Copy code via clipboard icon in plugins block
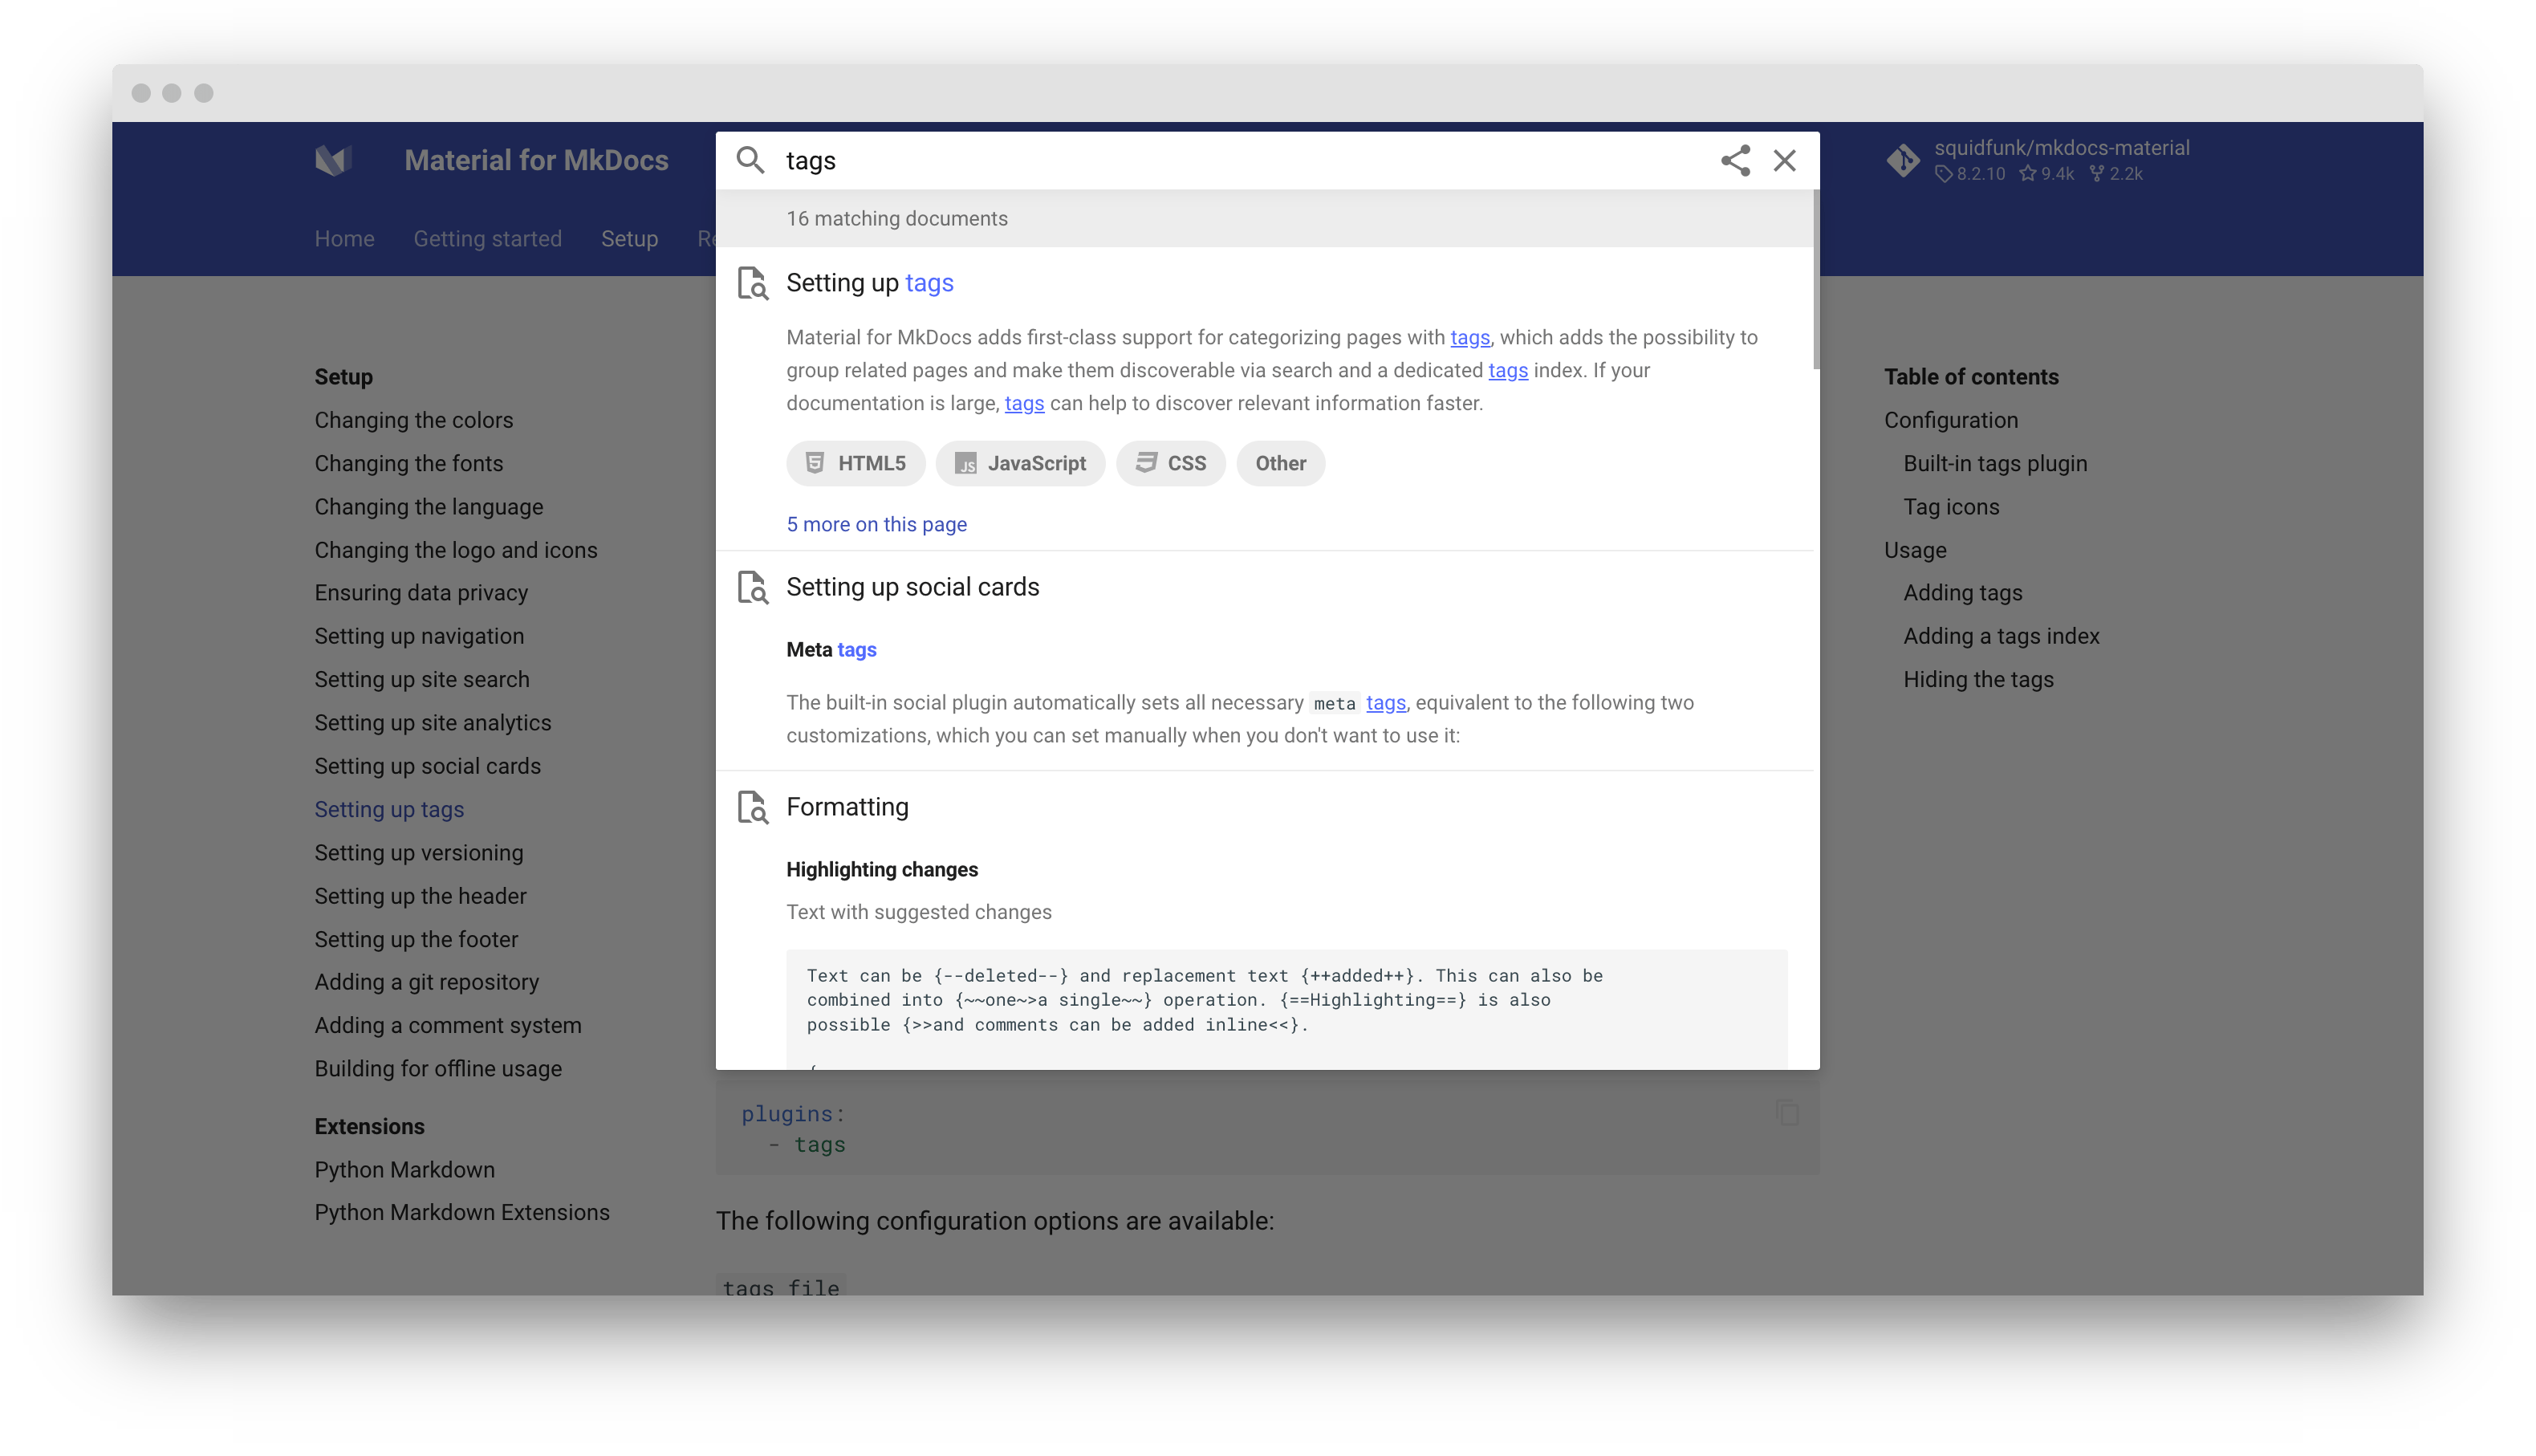The height and width of the screenshot is (1456, 2536). pyautogui.click(x=1787, y=1113)
